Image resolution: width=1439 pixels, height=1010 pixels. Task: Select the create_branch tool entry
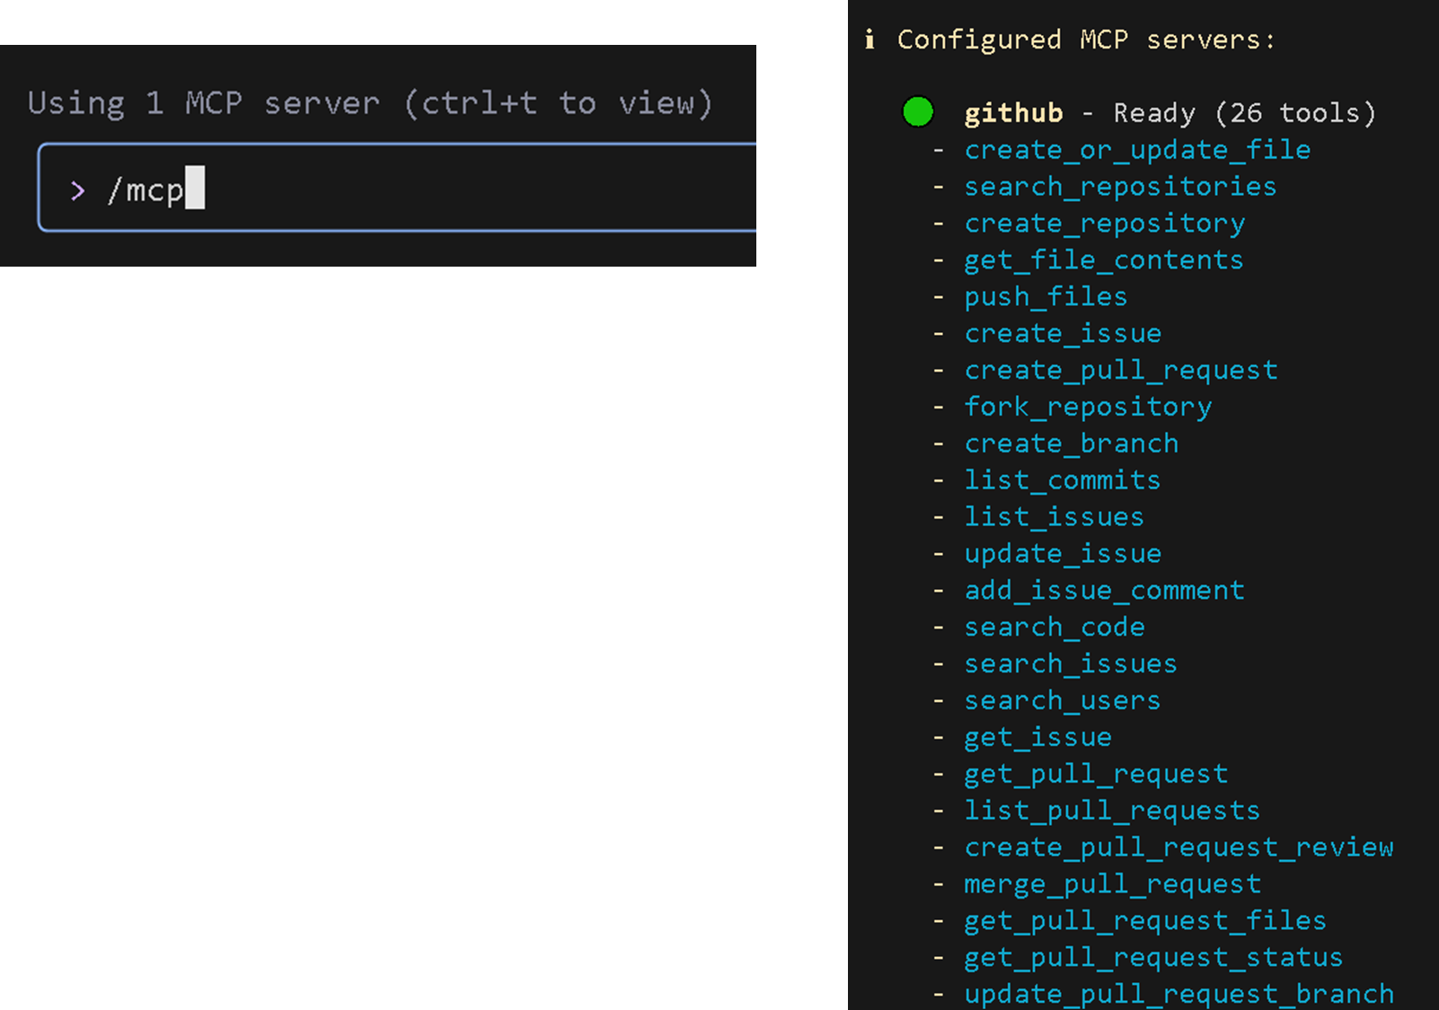point(1072,444)
